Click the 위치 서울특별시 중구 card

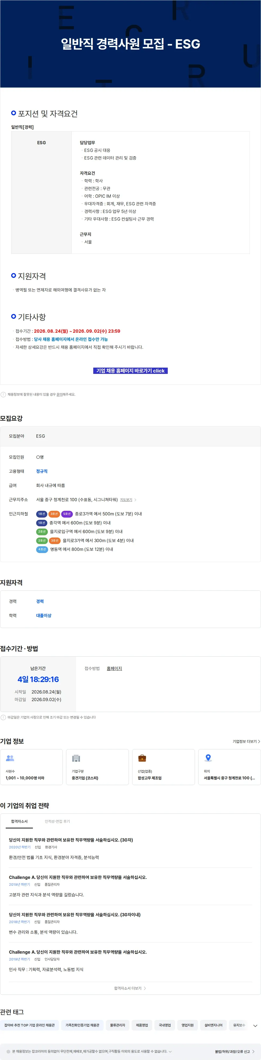[230, 767]
